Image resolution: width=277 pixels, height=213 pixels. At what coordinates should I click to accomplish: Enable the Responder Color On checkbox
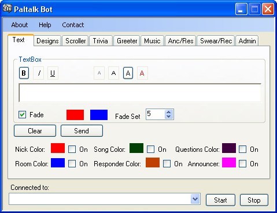(x=167, y=164)
